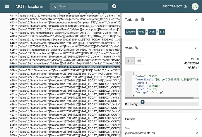Pause incoming updates with the pause button
The height and width of the screenshot is (137, 202).
[x=114, y=6]
